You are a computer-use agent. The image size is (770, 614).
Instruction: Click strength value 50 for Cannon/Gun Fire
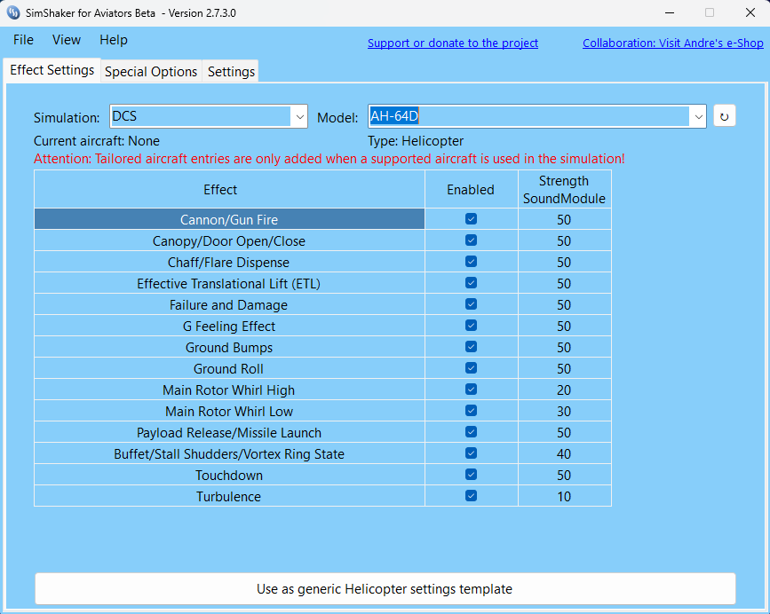coord(564,220)
